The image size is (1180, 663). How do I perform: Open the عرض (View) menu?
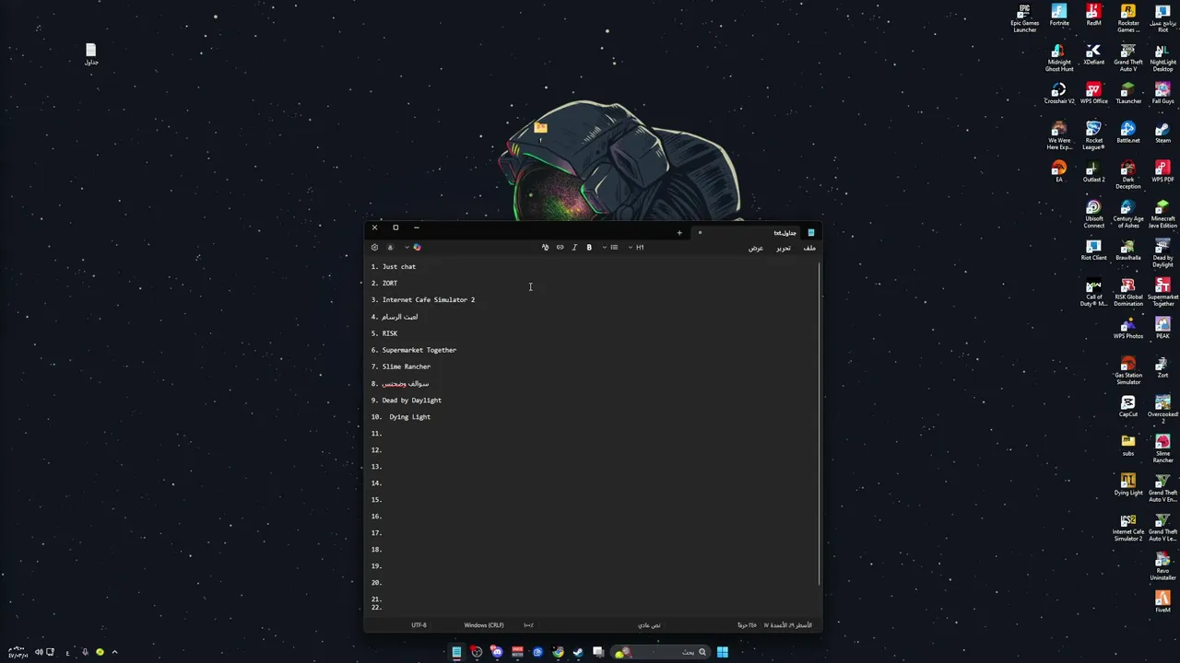pyautogui.click(x=756, y=248)
